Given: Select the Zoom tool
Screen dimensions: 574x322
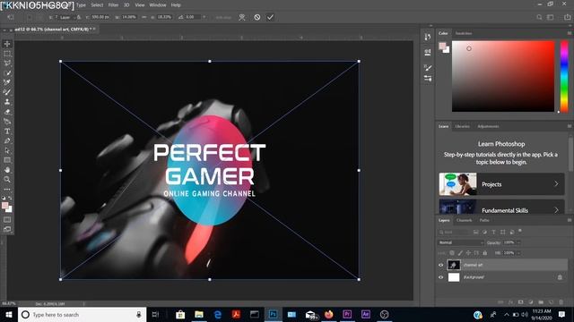Looking at the screenshot, I should (7, 179).
